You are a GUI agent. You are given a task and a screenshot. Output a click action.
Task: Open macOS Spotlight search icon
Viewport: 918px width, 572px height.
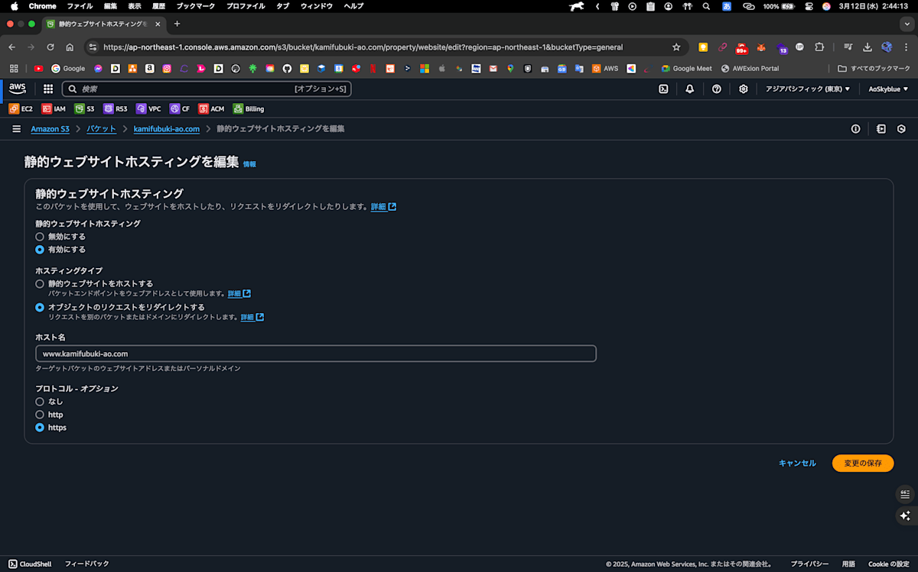(x=705, y=6)
